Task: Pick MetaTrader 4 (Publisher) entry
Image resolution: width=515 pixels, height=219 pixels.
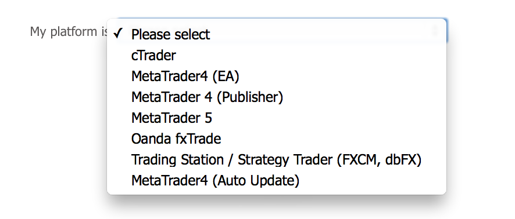Action: pos(277,97)
